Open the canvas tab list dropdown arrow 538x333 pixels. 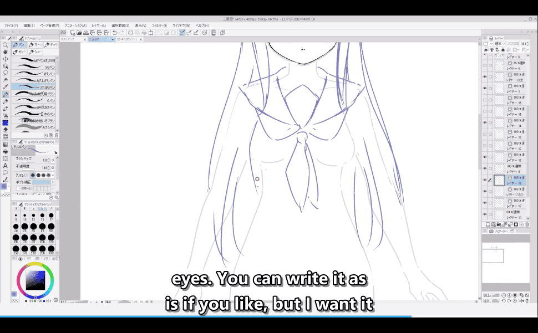tap(113, 40)
